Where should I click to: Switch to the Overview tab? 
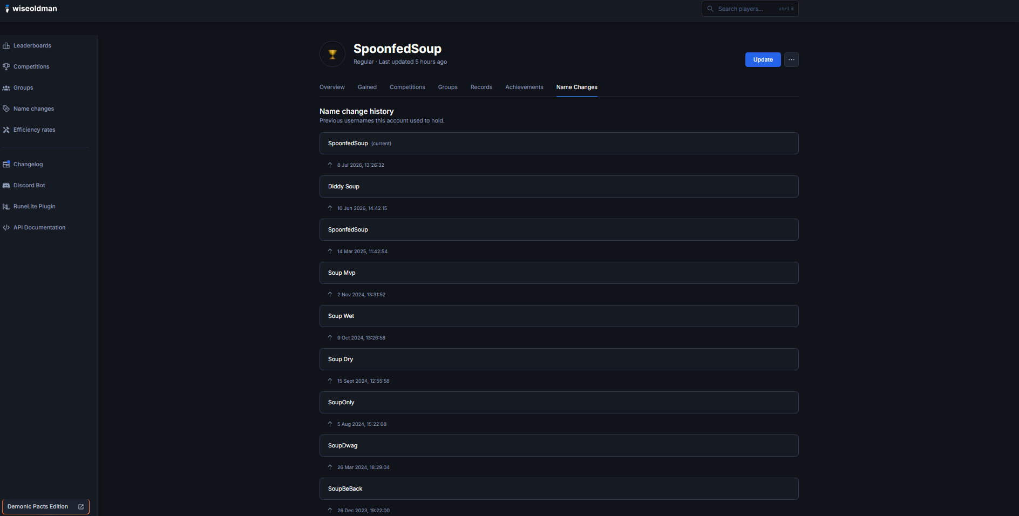(332, 87)
